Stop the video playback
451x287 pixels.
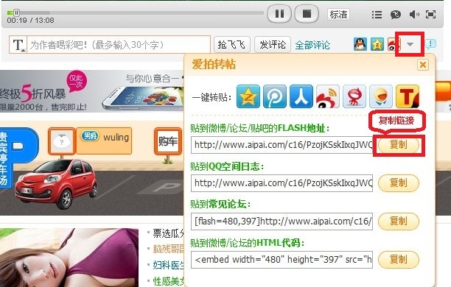coord(307,13)
